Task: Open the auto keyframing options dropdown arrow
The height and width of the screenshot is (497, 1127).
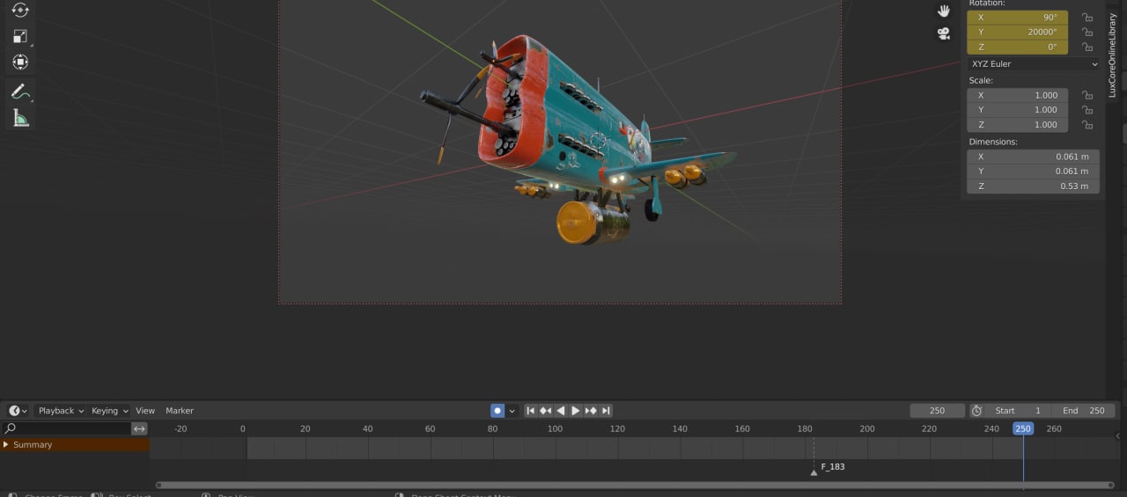Action: 512,411
